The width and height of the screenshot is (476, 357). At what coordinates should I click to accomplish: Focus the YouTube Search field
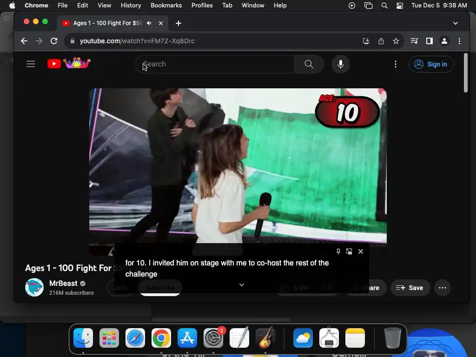215,64
